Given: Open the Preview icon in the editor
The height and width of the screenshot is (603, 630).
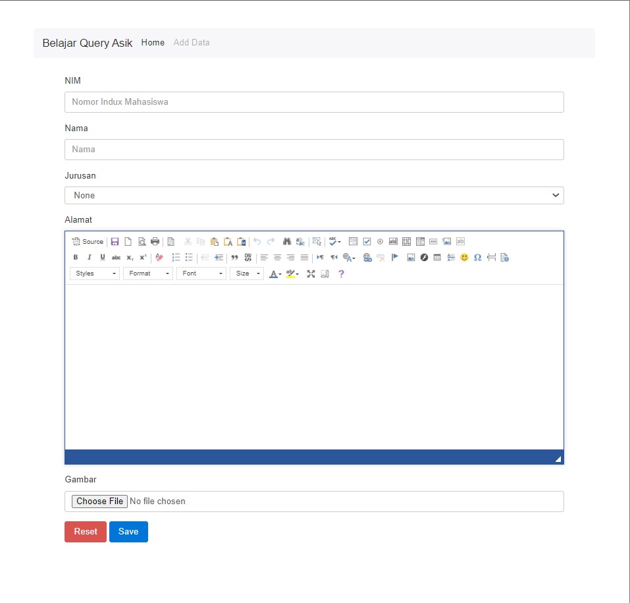Looking at the screenshot, I should point(142,241).
